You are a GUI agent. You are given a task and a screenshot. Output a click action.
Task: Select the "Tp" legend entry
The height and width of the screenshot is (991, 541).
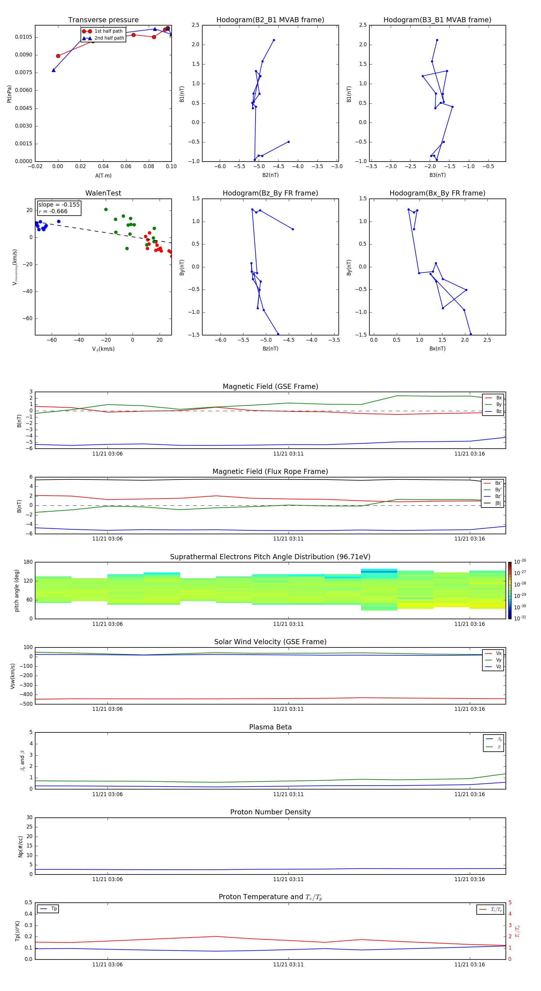point(48,909)
